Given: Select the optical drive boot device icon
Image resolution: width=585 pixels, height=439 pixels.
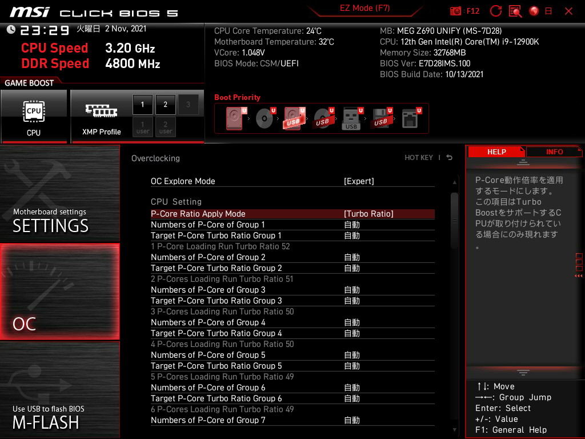Looking at the screenshot, I should click(265, 118).
